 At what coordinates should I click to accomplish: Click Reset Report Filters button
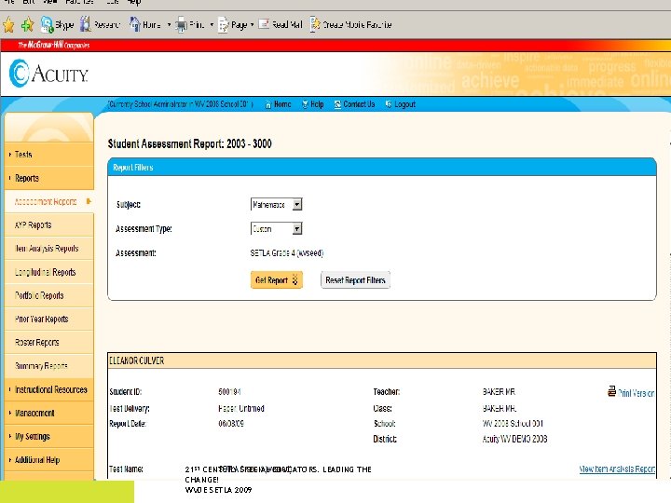tap(355, 280)
